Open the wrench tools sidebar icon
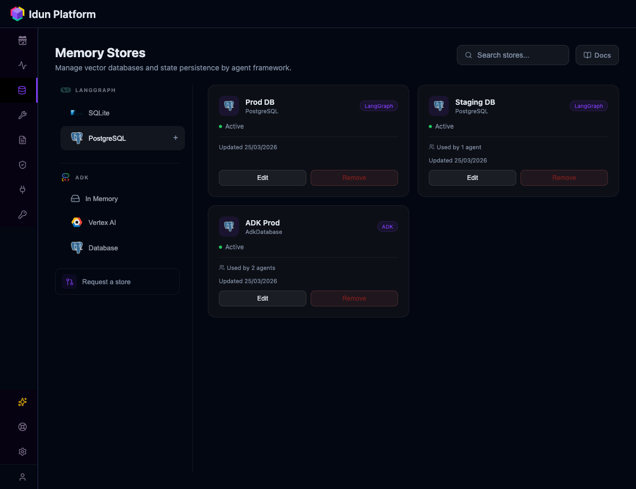 22,115
